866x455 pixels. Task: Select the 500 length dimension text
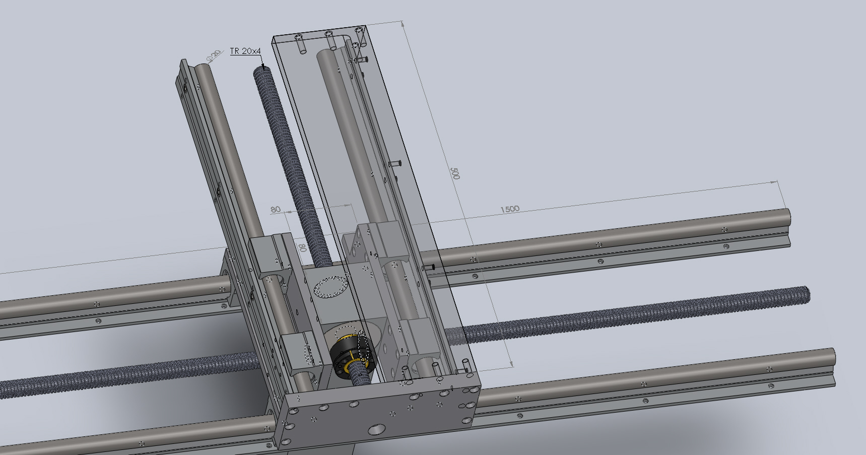tap(455, 174)
